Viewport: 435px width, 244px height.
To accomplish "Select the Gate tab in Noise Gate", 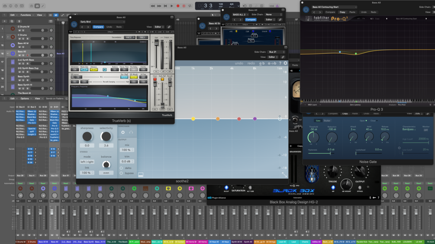I will (318, 120).
